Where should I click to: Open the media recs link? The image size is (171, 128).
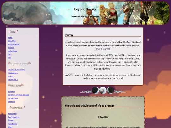12,114
